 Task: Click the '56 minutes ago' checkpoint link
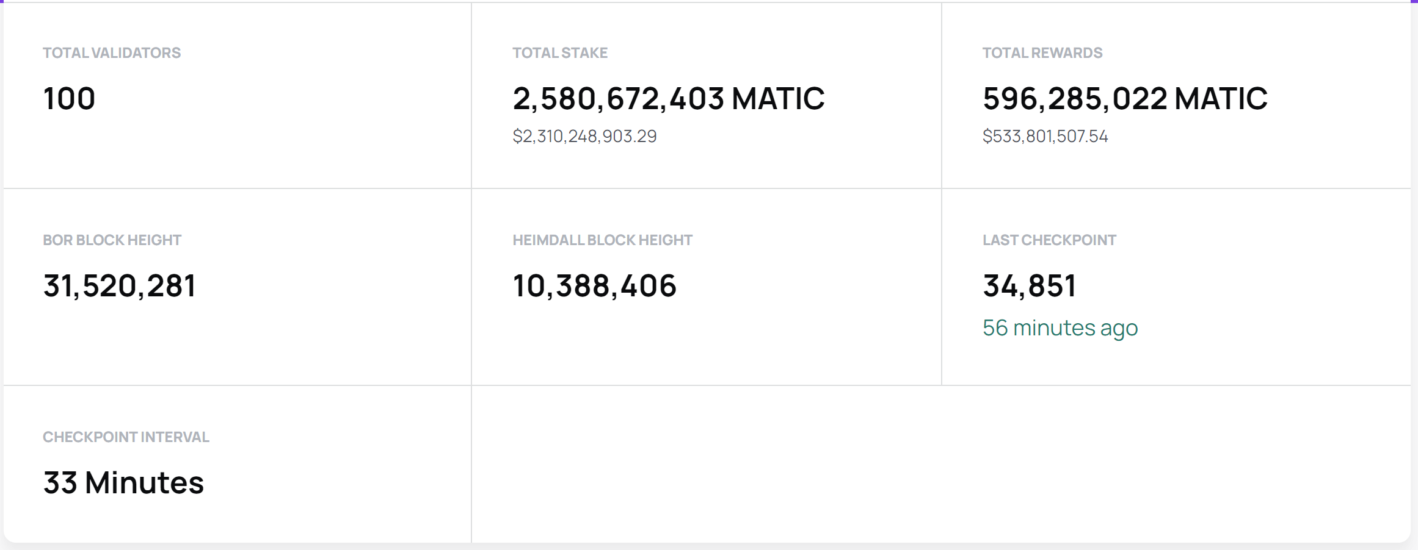(1060, 328)
